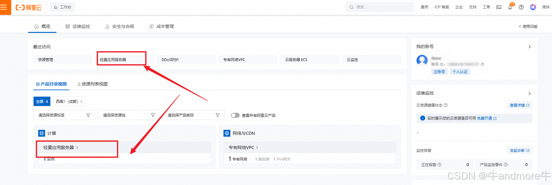Screen dimensions: 552x185
Task: Click help icon beside 产品监控事件
Action: (506, 165)
